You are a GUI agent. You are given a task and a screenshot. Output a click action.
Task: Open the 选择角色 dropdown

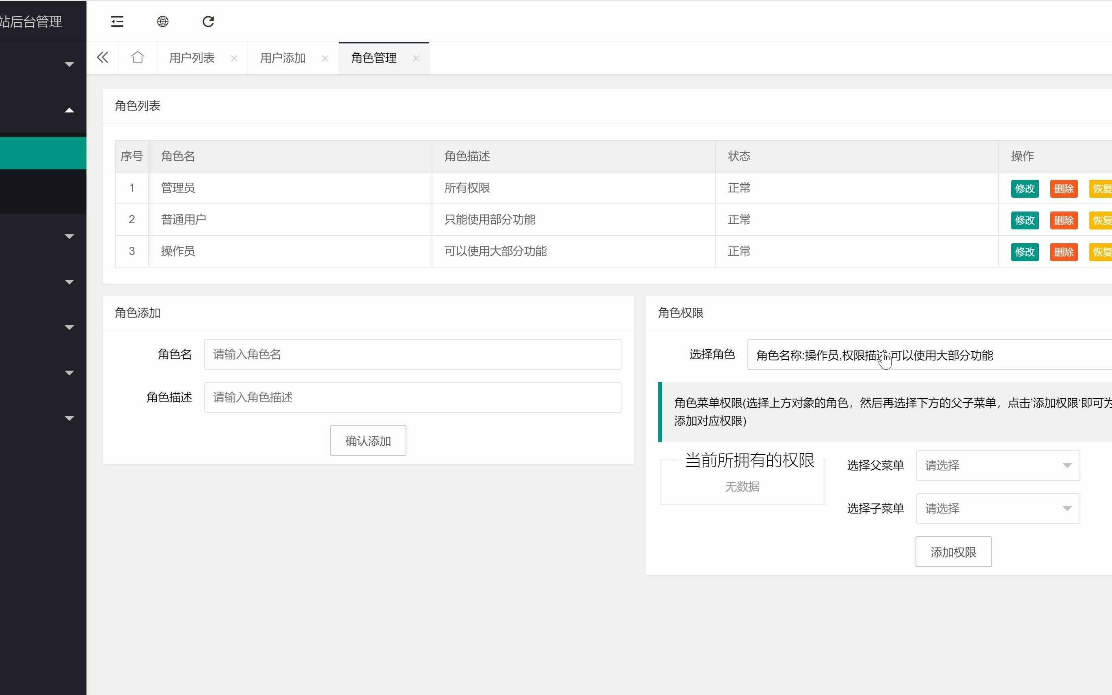pyautogui.click(x=929, y=354)
